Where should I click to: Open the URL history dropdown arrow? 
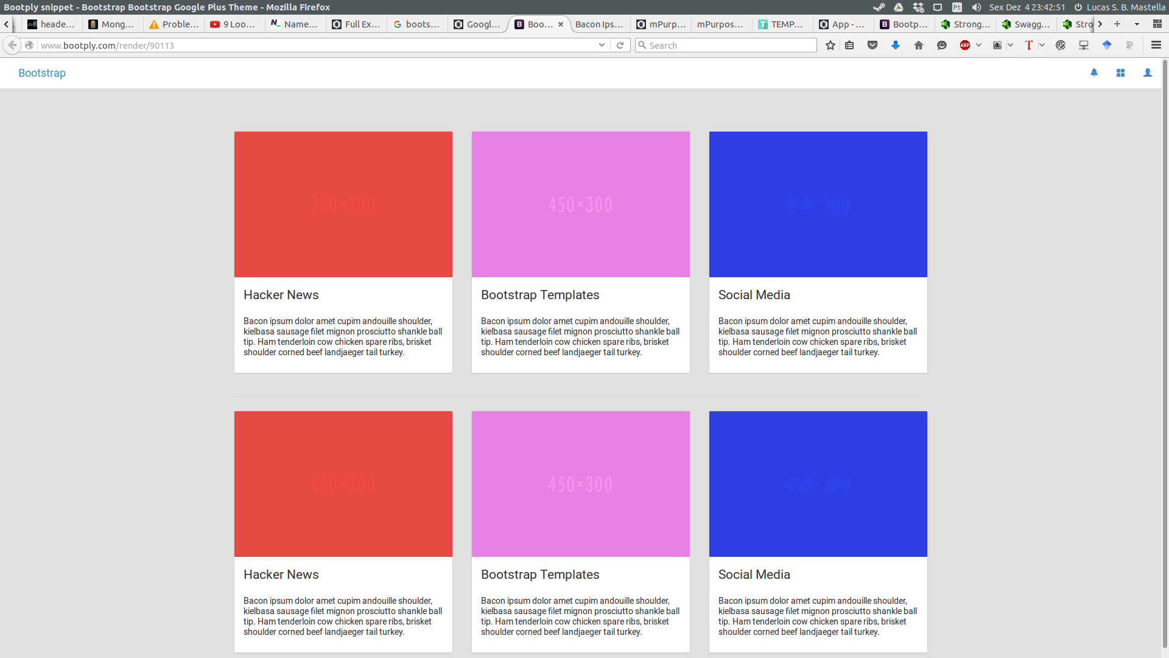602,45
